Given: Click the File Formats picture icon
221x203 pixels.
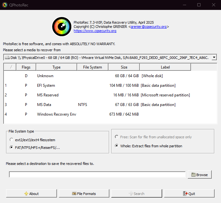Looking at the screenshot, I should 74,194.
